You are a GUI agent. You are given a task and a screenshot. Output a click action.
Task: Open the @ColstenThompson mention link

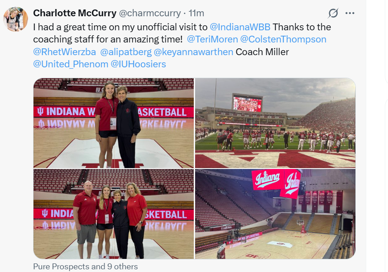pos(283,39)
